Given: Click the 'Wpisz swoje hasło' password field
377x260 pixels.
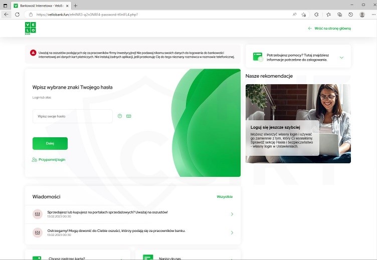Looking at the screenshot, I should coord(72,116).
